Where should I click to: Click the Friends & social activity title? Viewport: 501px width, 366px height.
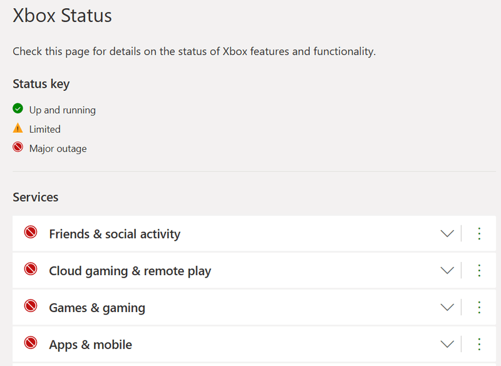[115, 234]
